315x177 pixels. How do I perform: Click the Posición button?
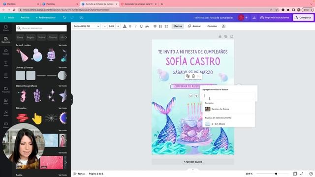point(212,26)
